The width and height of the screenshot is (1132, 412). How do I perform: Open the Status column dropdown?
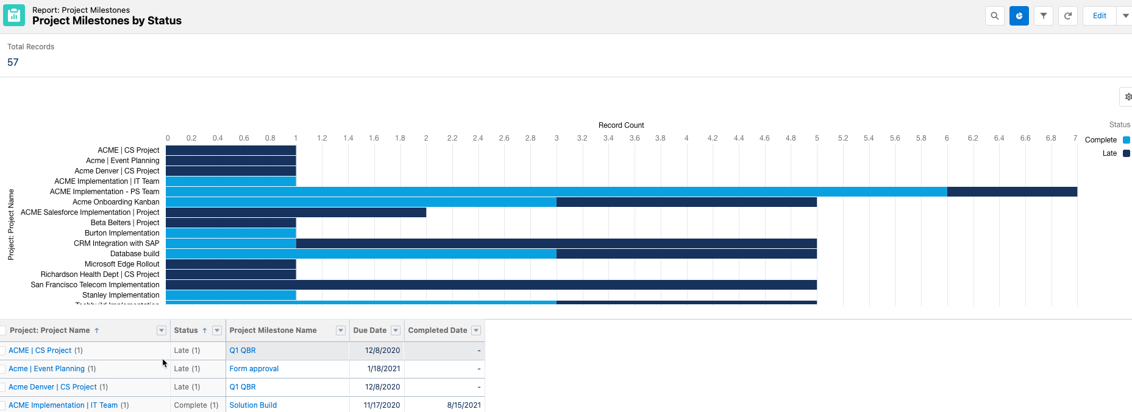(x=217, y=330)
